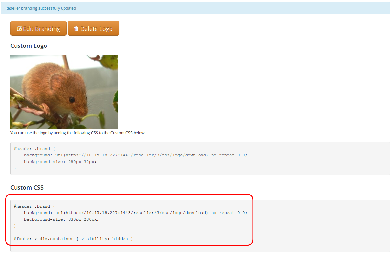Viewport: 390px width, 255px height.
Task: Click the Edit Branding button
Action: [x=38, y=29]
